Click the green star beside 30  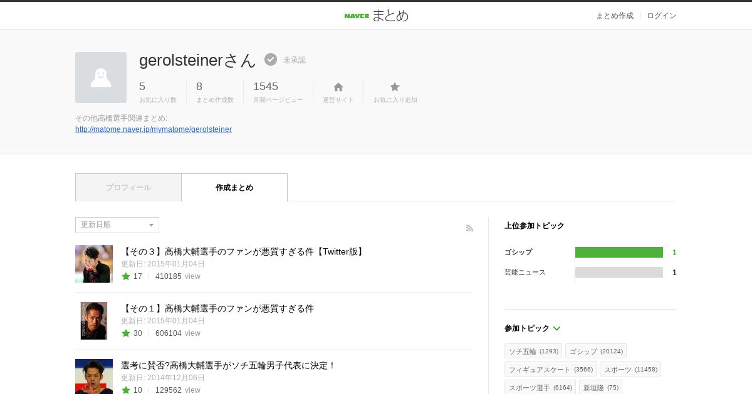click(x=126, y=333)
